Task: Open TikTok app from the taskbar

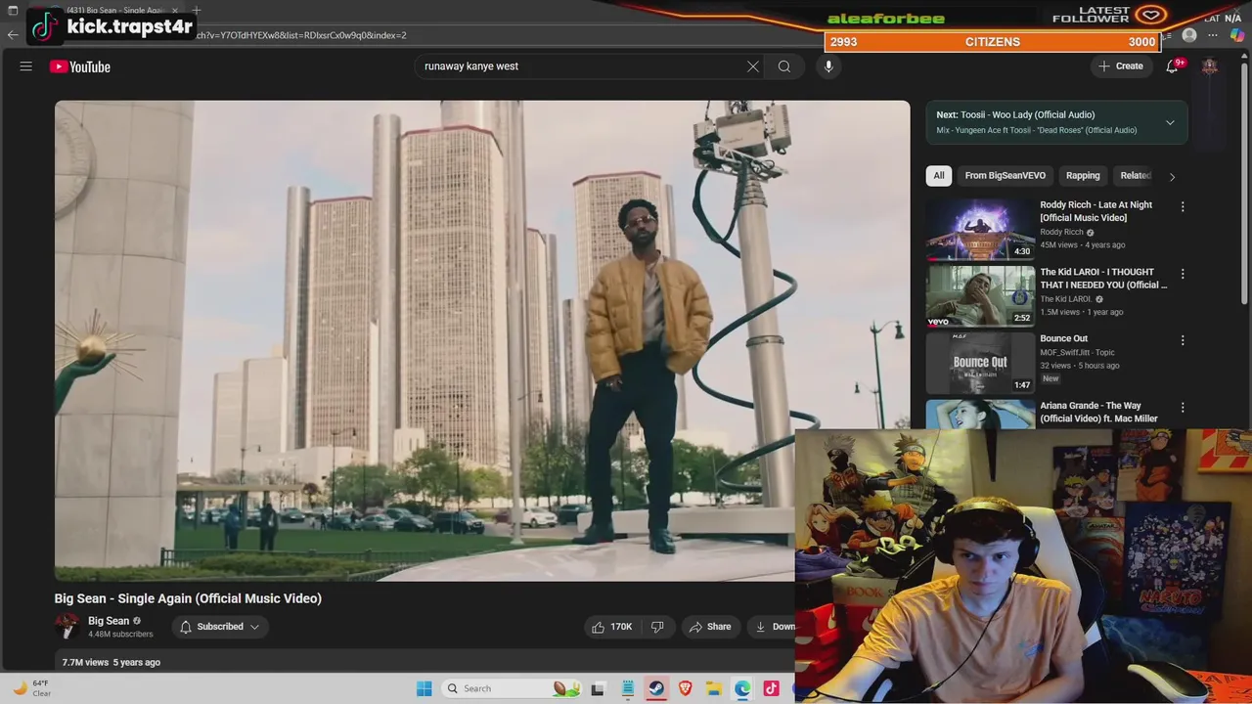Action: click(x=772, y=688)
